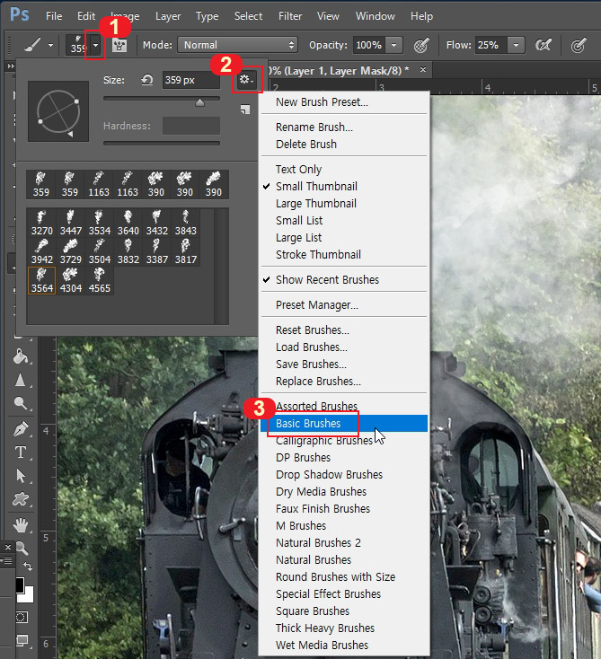Click the brush angle and roundness preview
Screen dimensions: 601x659
tap(58, 111)
